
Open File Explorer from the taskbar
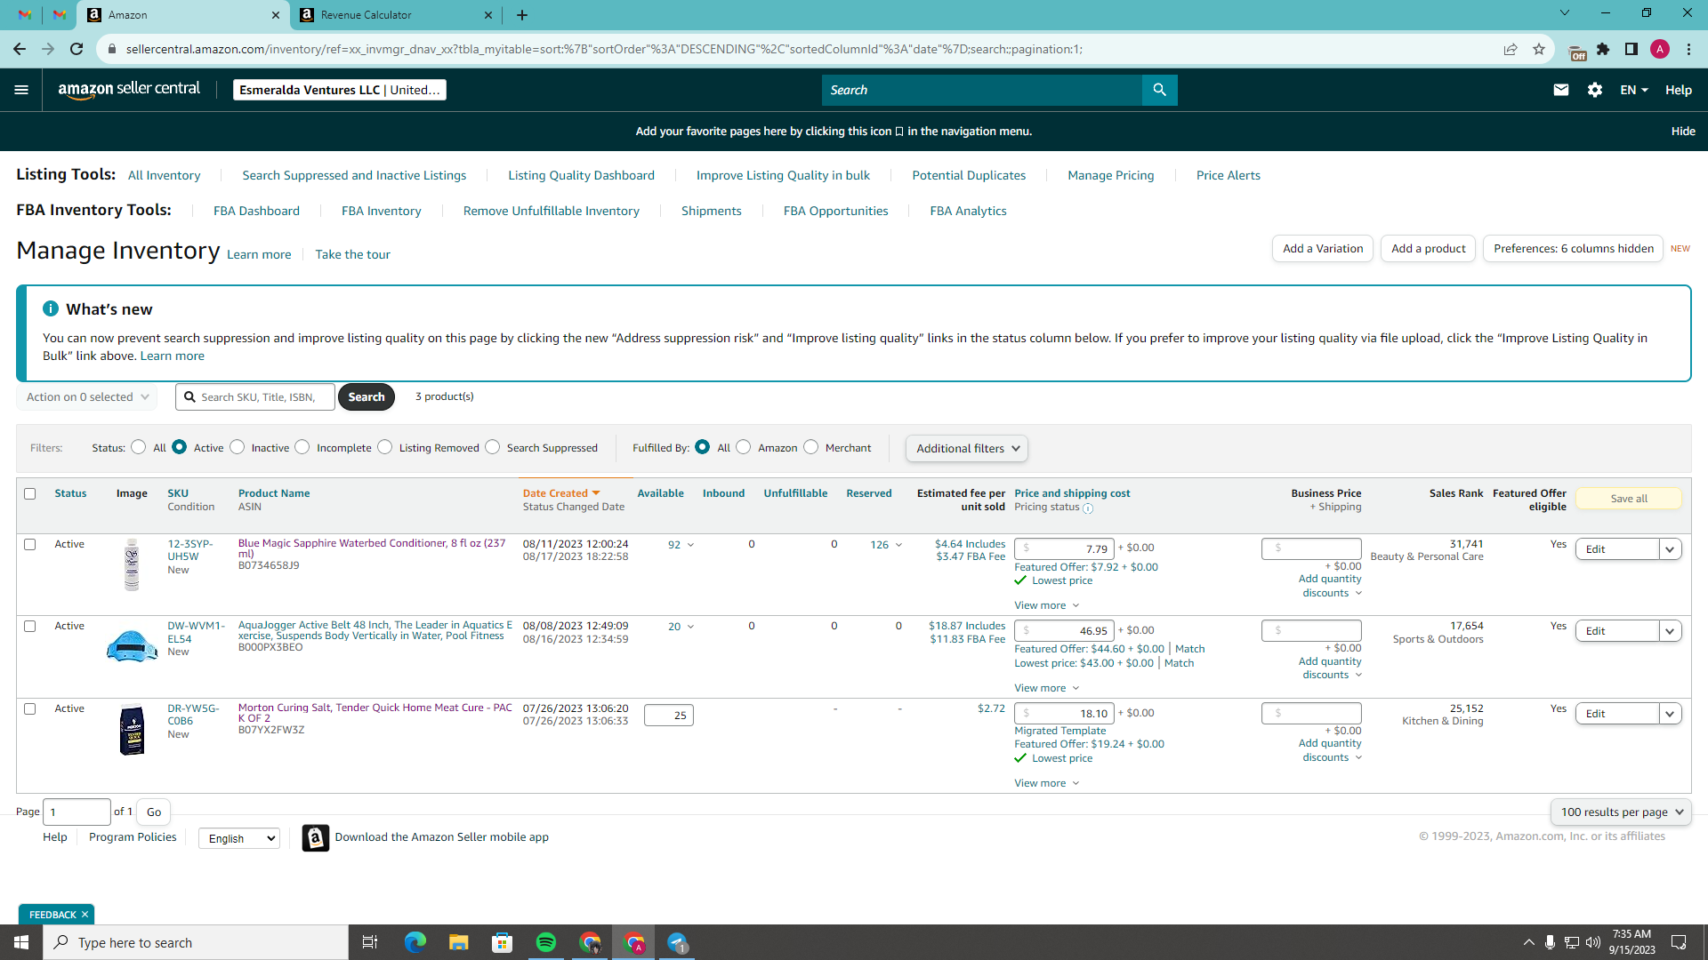[x=458, y=942]
